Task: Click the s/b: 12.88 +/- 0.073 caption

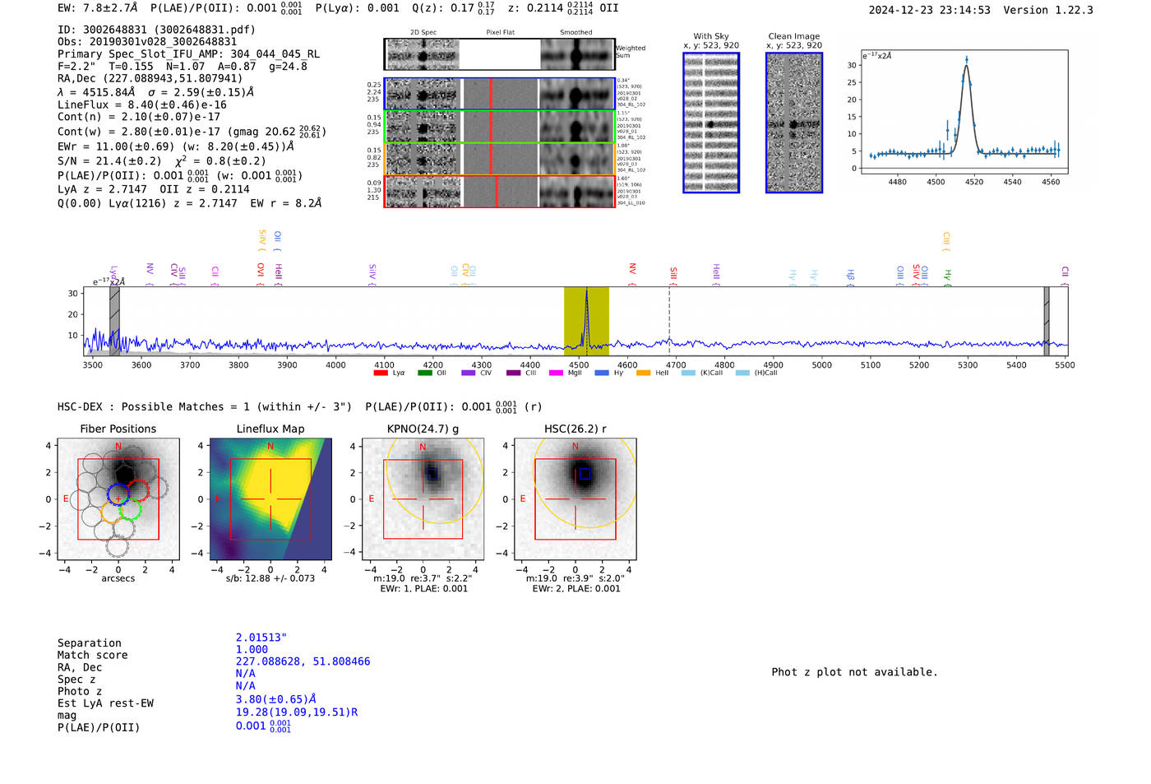Action: point(270,578)
